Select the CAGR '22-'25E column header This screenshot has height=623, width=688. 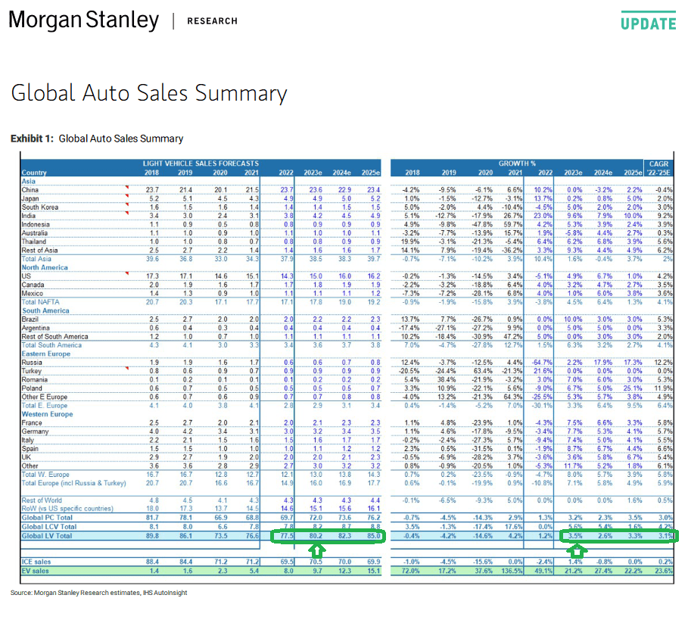[x=658, y=168]
